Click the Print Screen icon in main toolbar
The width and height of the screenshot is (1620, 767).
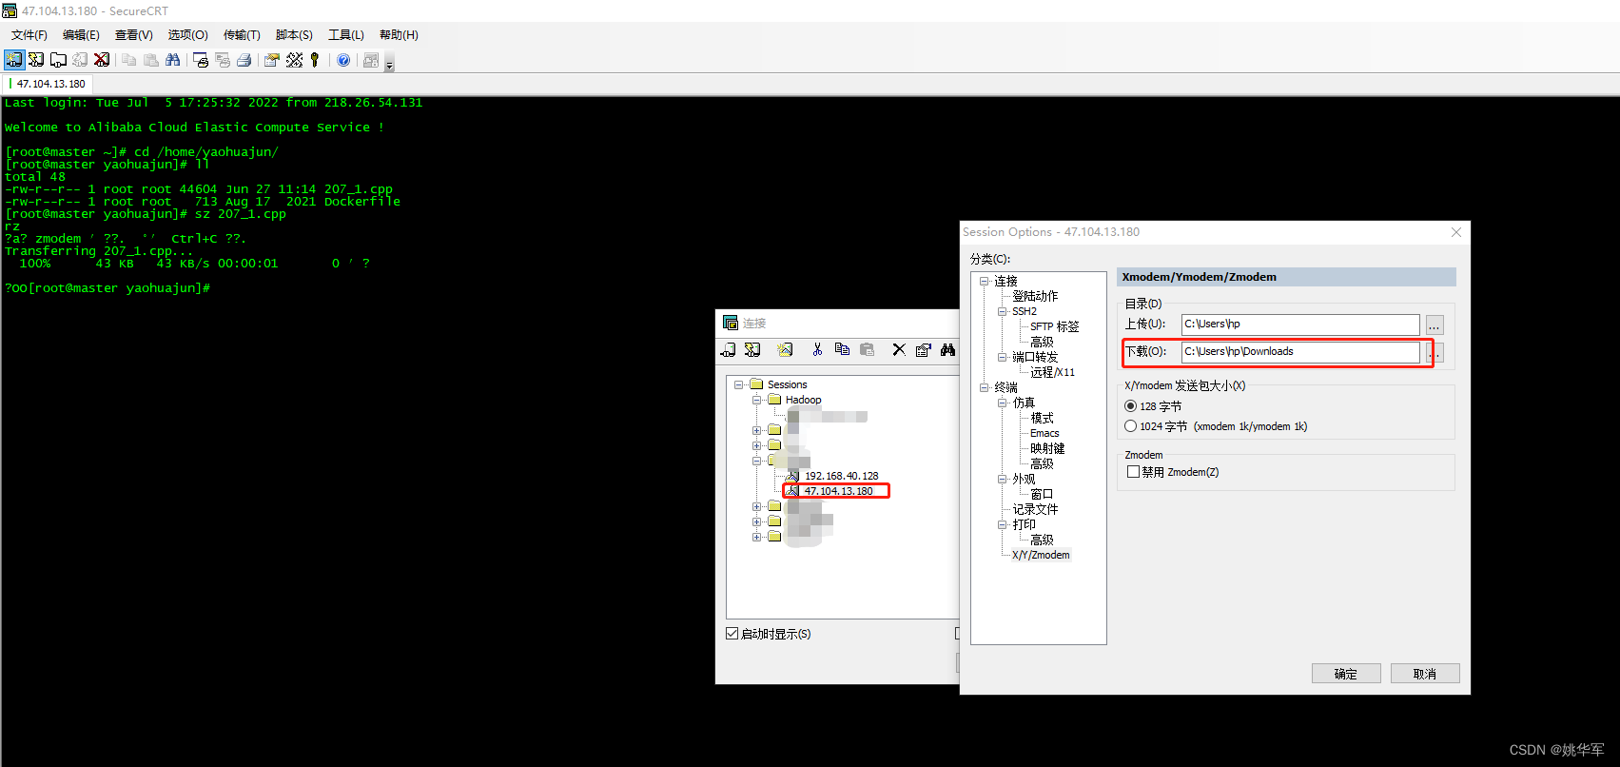click(x=201, y=60)
